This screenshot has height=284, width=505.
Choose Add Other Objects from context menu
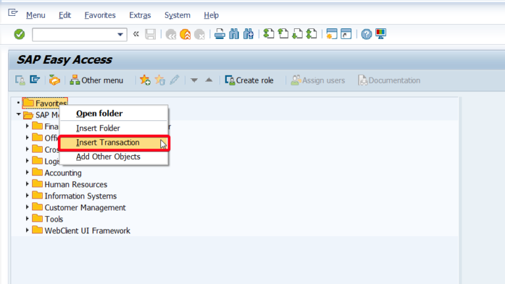[x=114, y=157]
